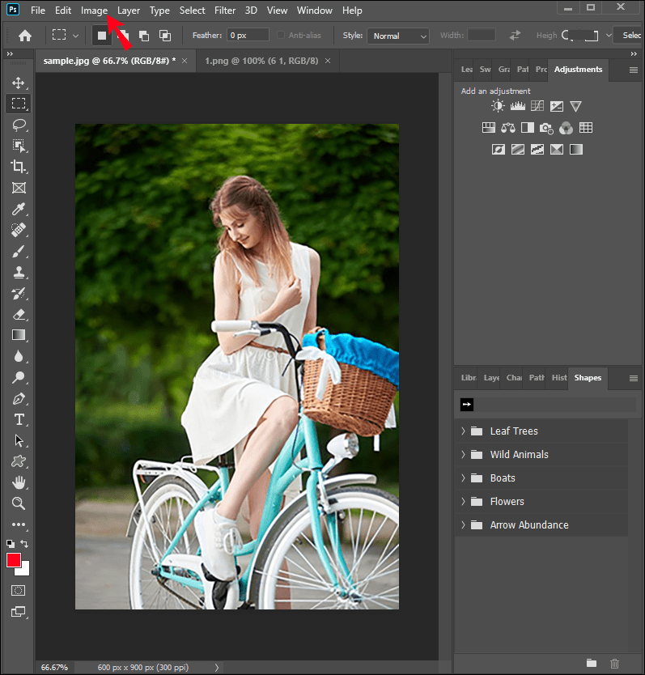Select the Crop tool

click(x=19, y=167)
